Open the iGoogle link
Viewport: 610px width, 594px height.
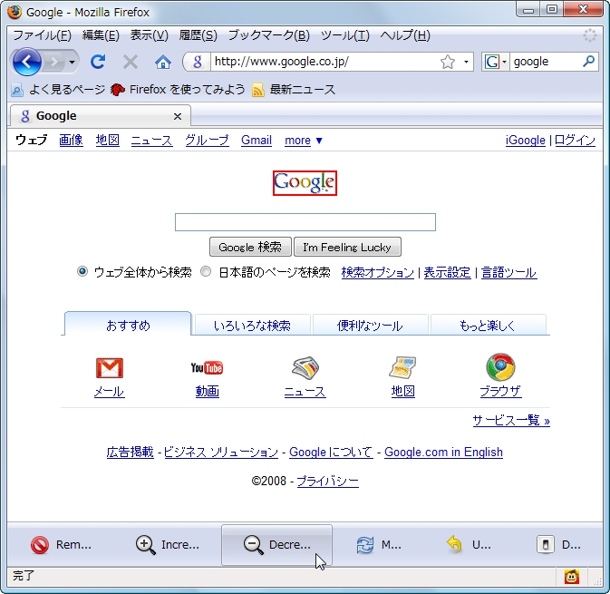coord(525,141)
